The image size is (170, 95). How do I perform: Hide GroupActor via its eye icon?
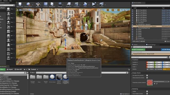tap(133, 38)
